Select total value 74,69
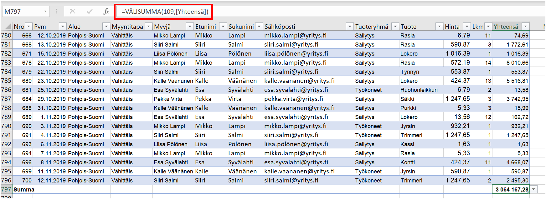546x199 pixels. [511, 35]
